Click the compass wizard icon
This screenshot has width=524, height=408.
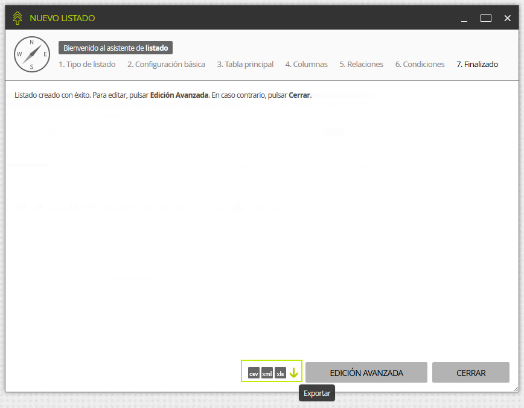pos(32,54)
